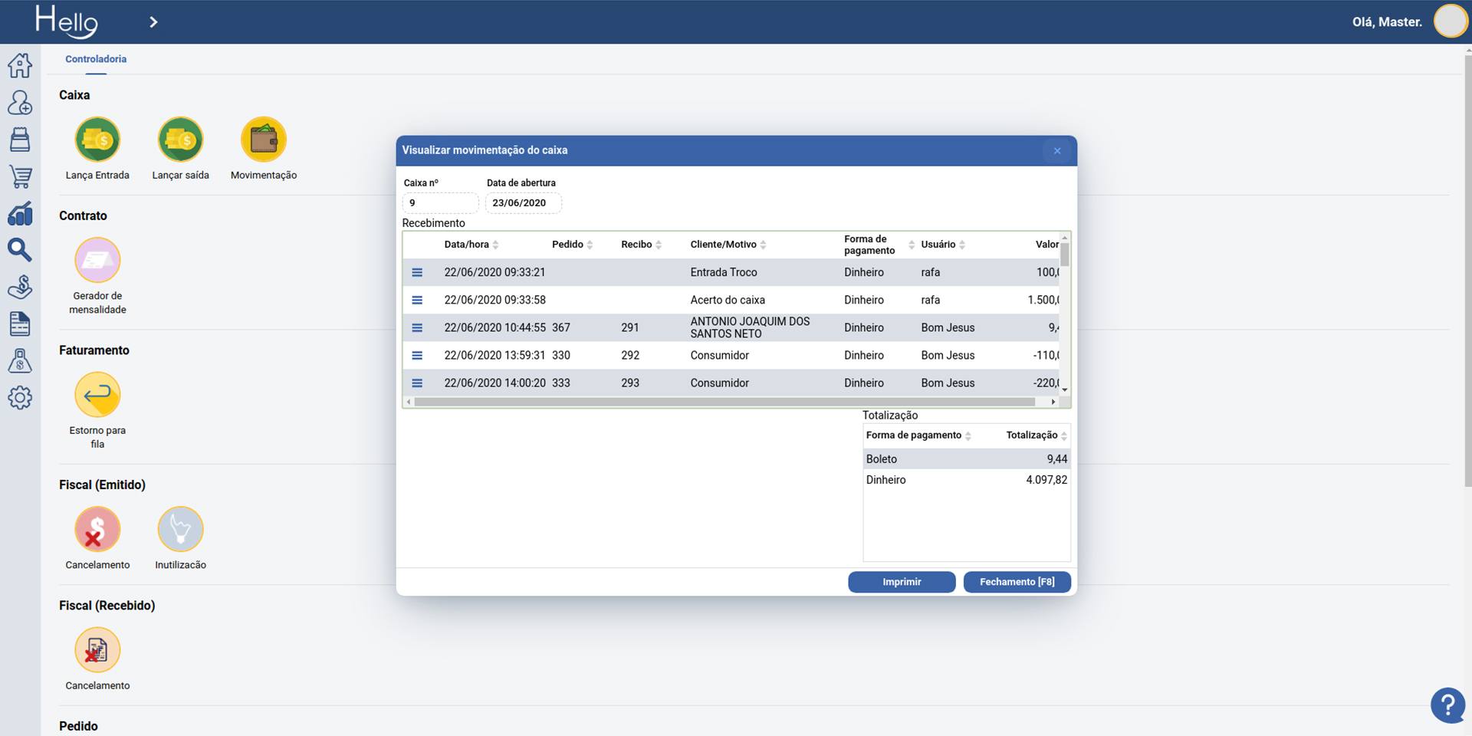Click the Caixa nº input field
This screenshot has height=736, width=1472.
click(440, 203)
